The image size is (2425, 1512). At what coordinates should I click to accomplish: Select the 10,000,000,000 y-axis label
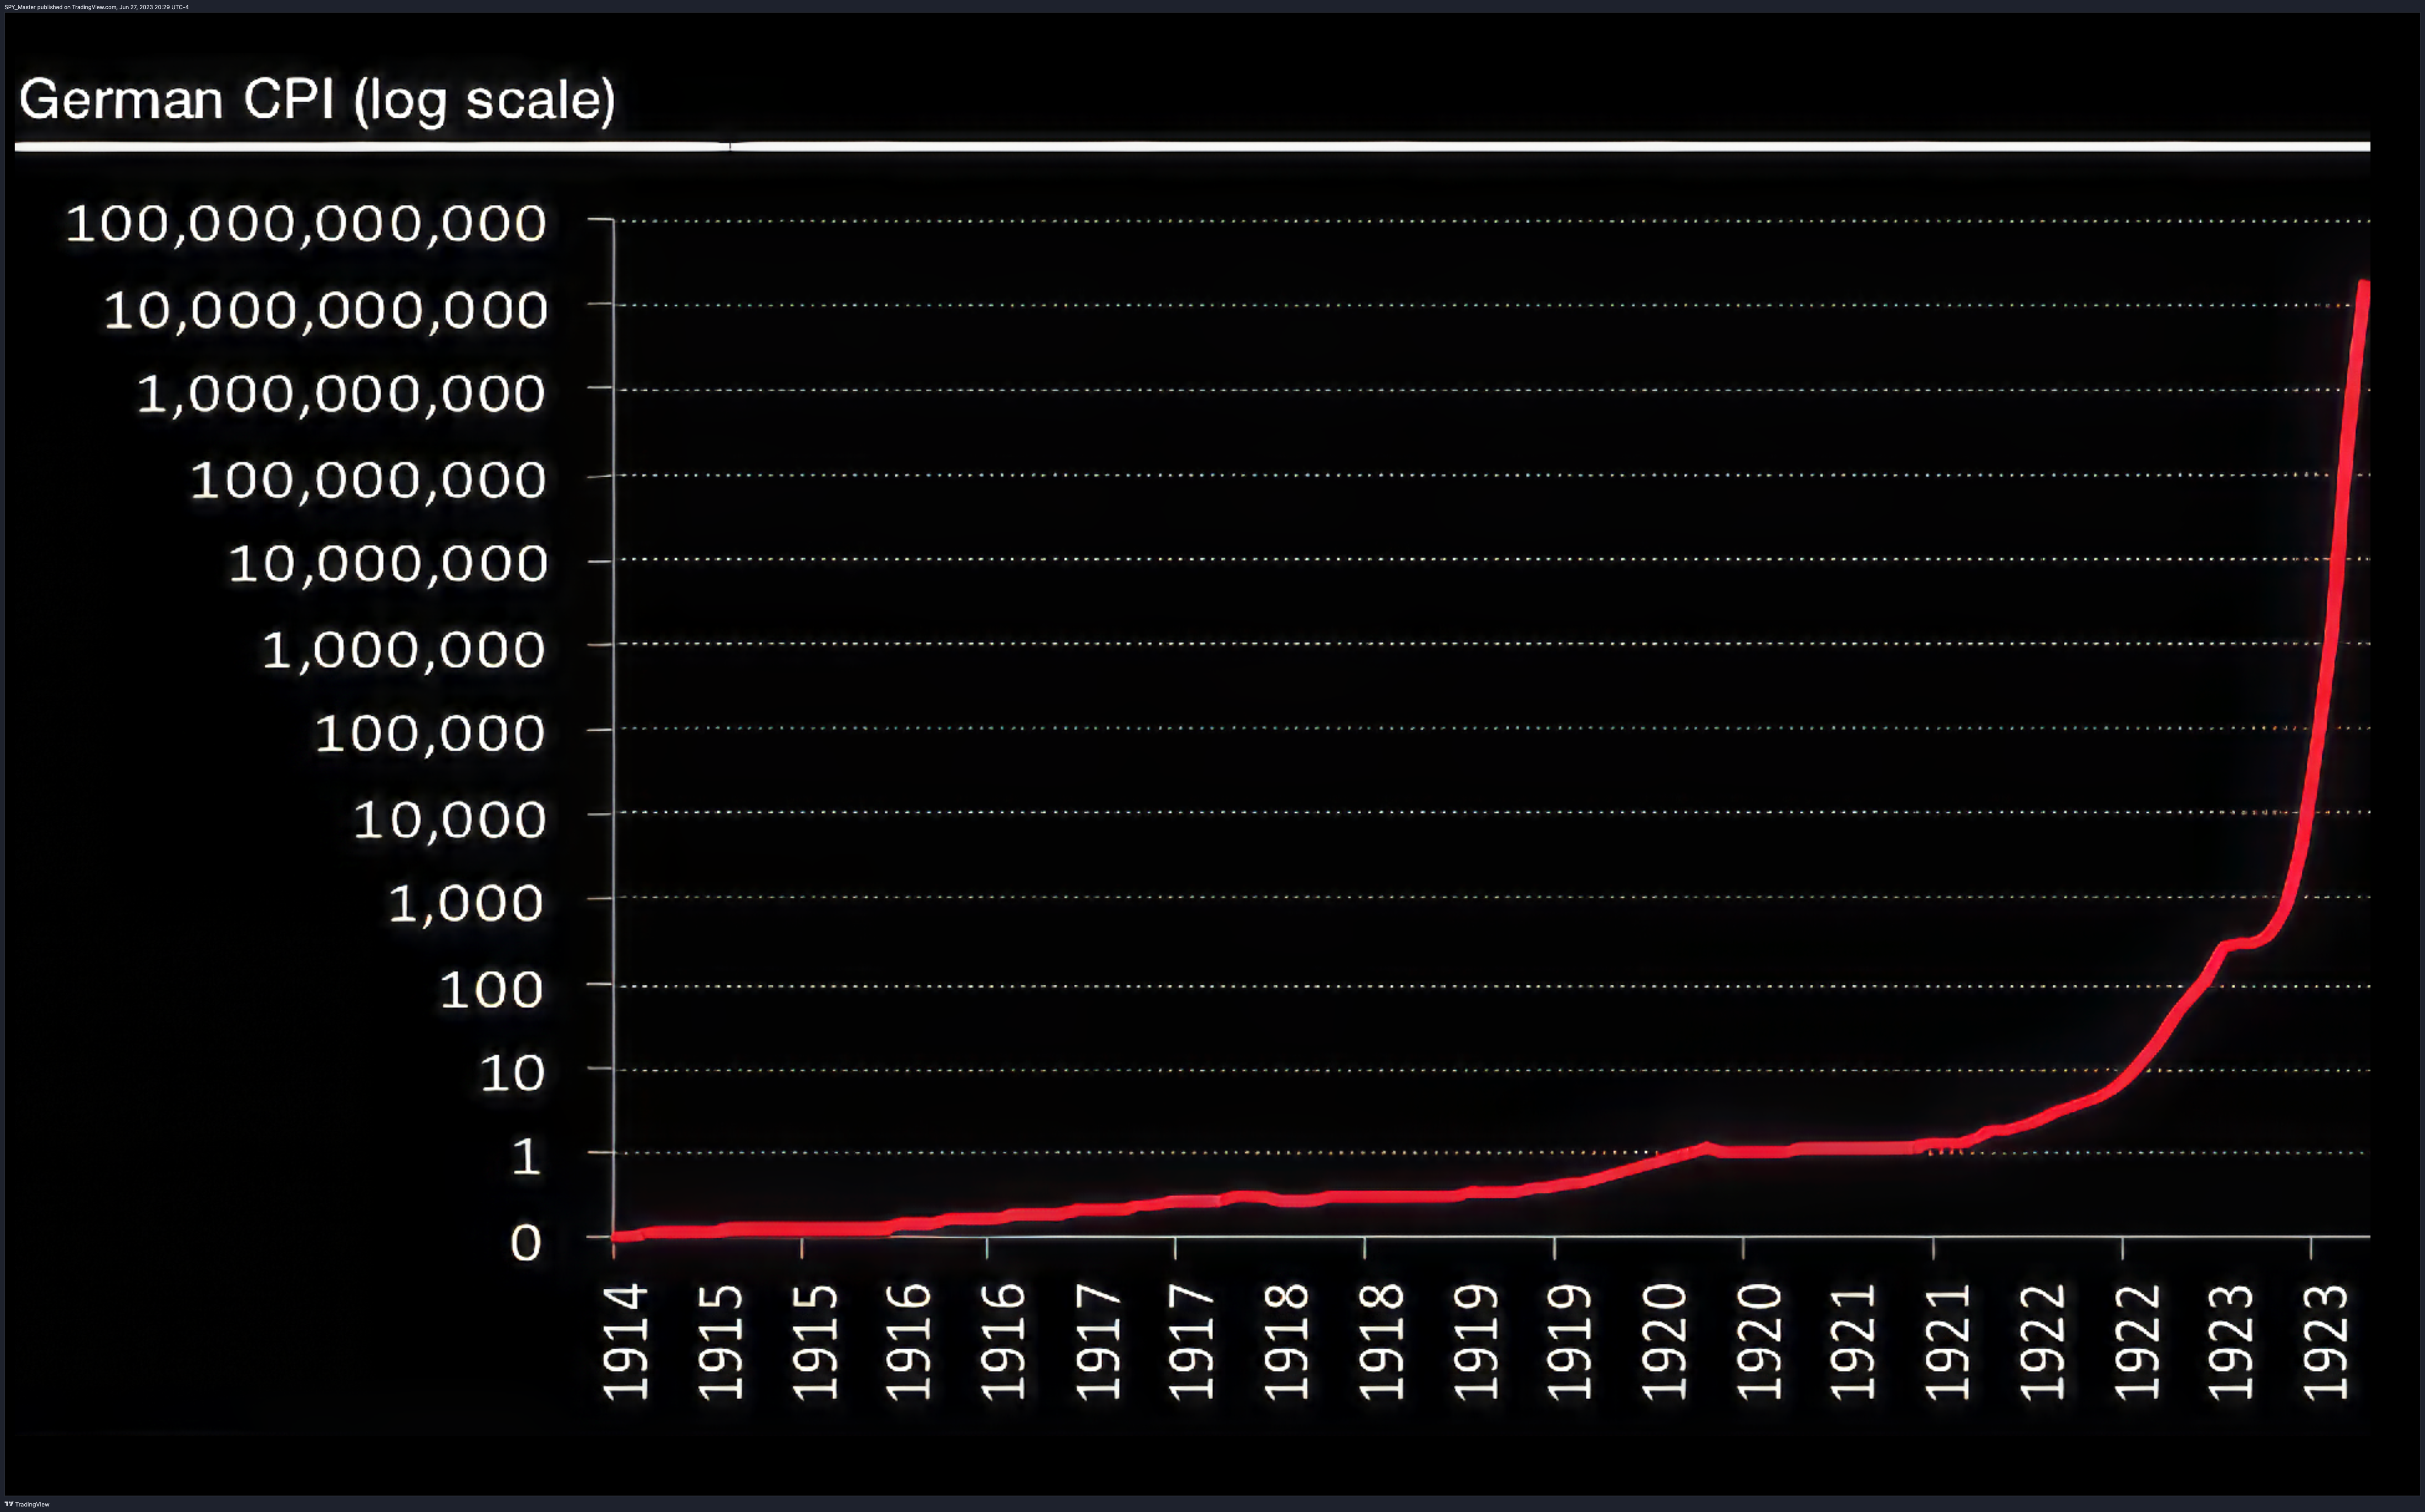coord(326,310)
